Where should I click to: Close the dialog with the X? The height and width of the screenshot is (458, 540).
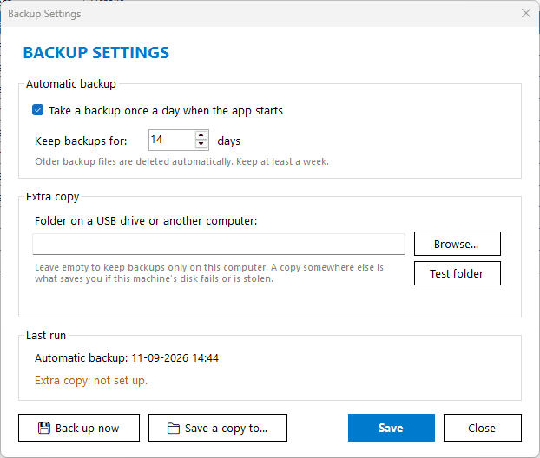point(526,13)
